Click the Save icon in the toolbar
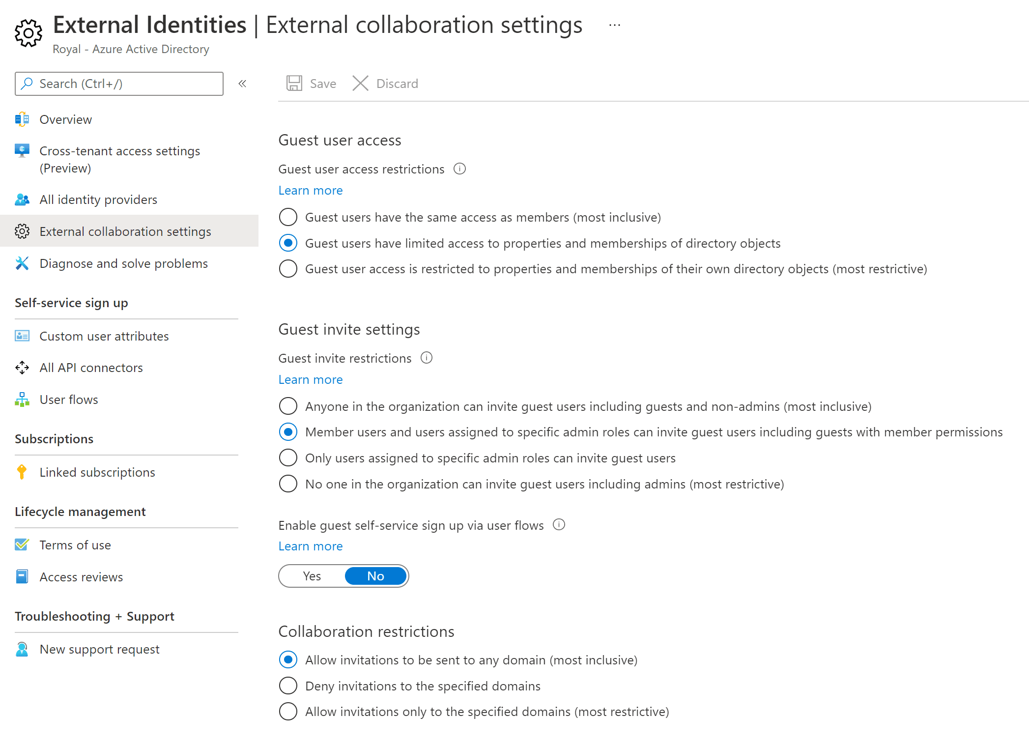This screenshot has width=1029, height=744. 294,83
